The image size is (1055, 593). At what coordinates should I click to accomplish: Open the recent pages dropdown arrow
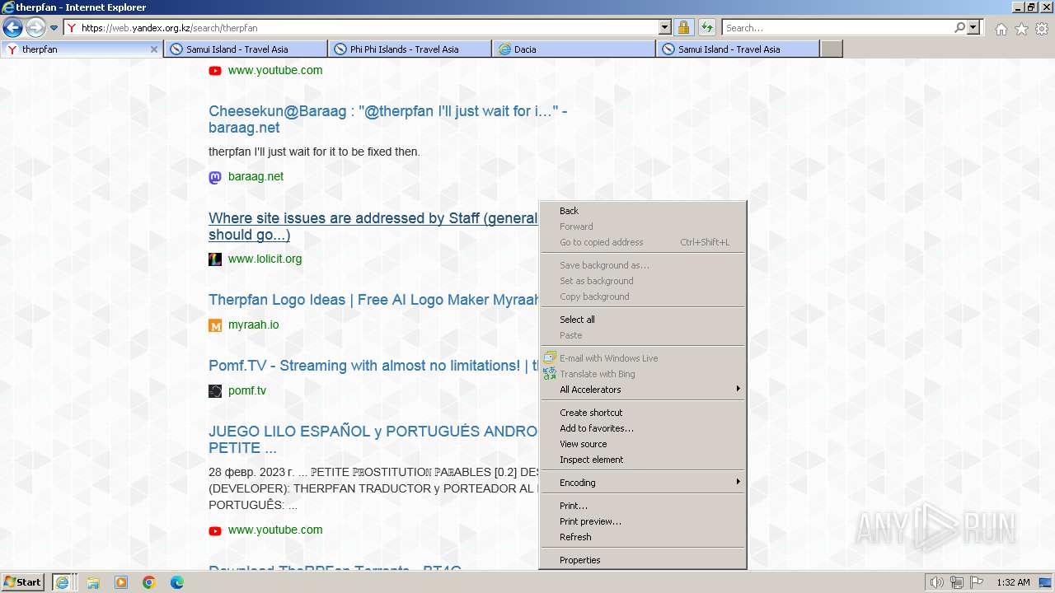[x=54, y=28]
